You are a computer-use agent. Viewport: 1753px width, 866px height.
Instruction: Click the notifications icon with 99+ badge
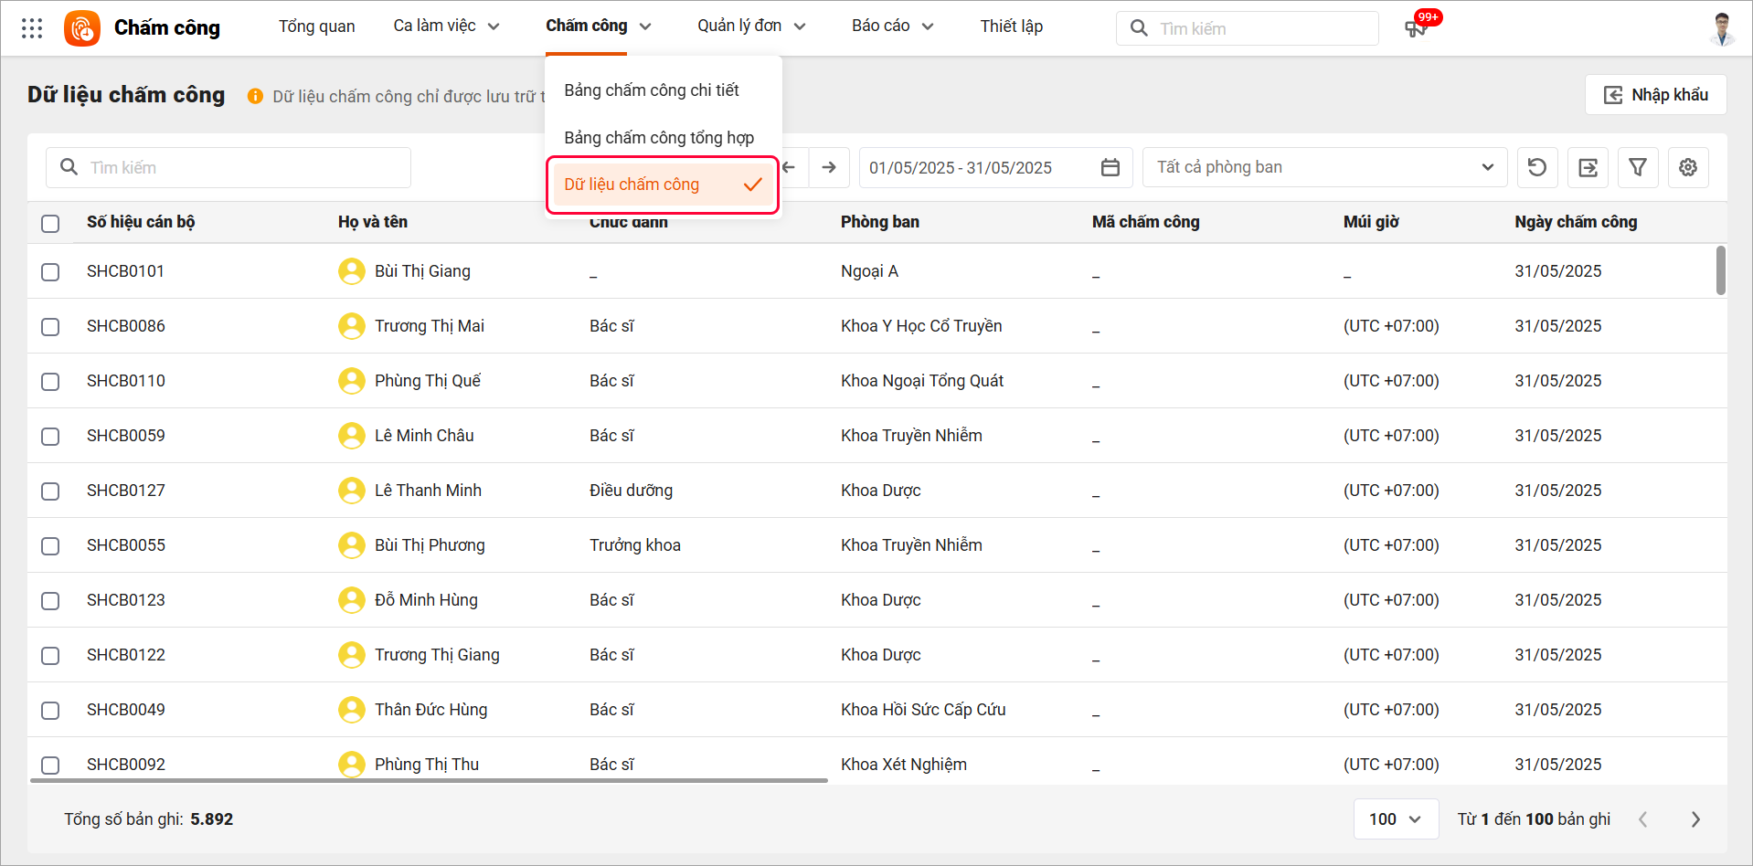(1416, 28)
